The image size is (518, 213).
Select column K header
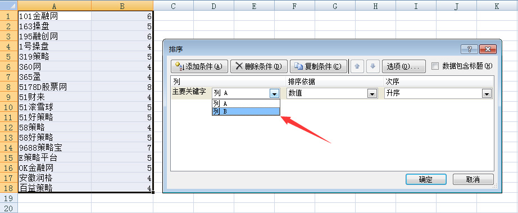pos(497,6)
